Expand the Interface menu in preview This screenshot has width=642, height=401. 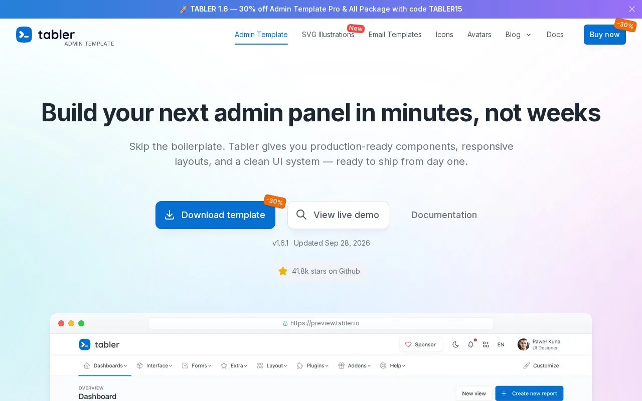pos(154,366)
